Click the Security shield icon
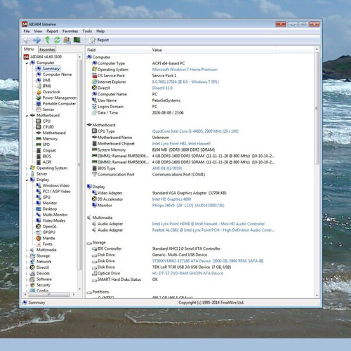This screenshot has width=351, height=351. click(32, 285)
